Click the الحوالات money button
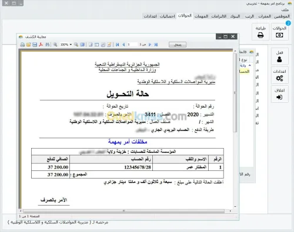The width and height of the screenshot is (294, 232). pyautogui.click(x=279, y=32)
